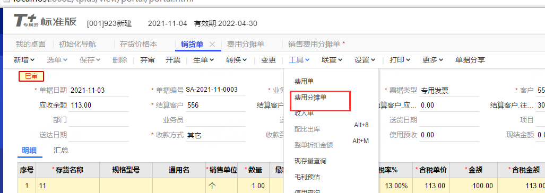Click the 部门 input field
Image resolution: width=545 pixels, height=193 pixels.
99,120
